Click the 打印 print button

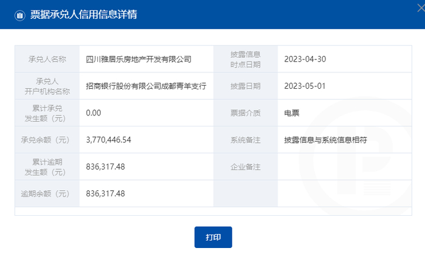click(x=213, y=237)
